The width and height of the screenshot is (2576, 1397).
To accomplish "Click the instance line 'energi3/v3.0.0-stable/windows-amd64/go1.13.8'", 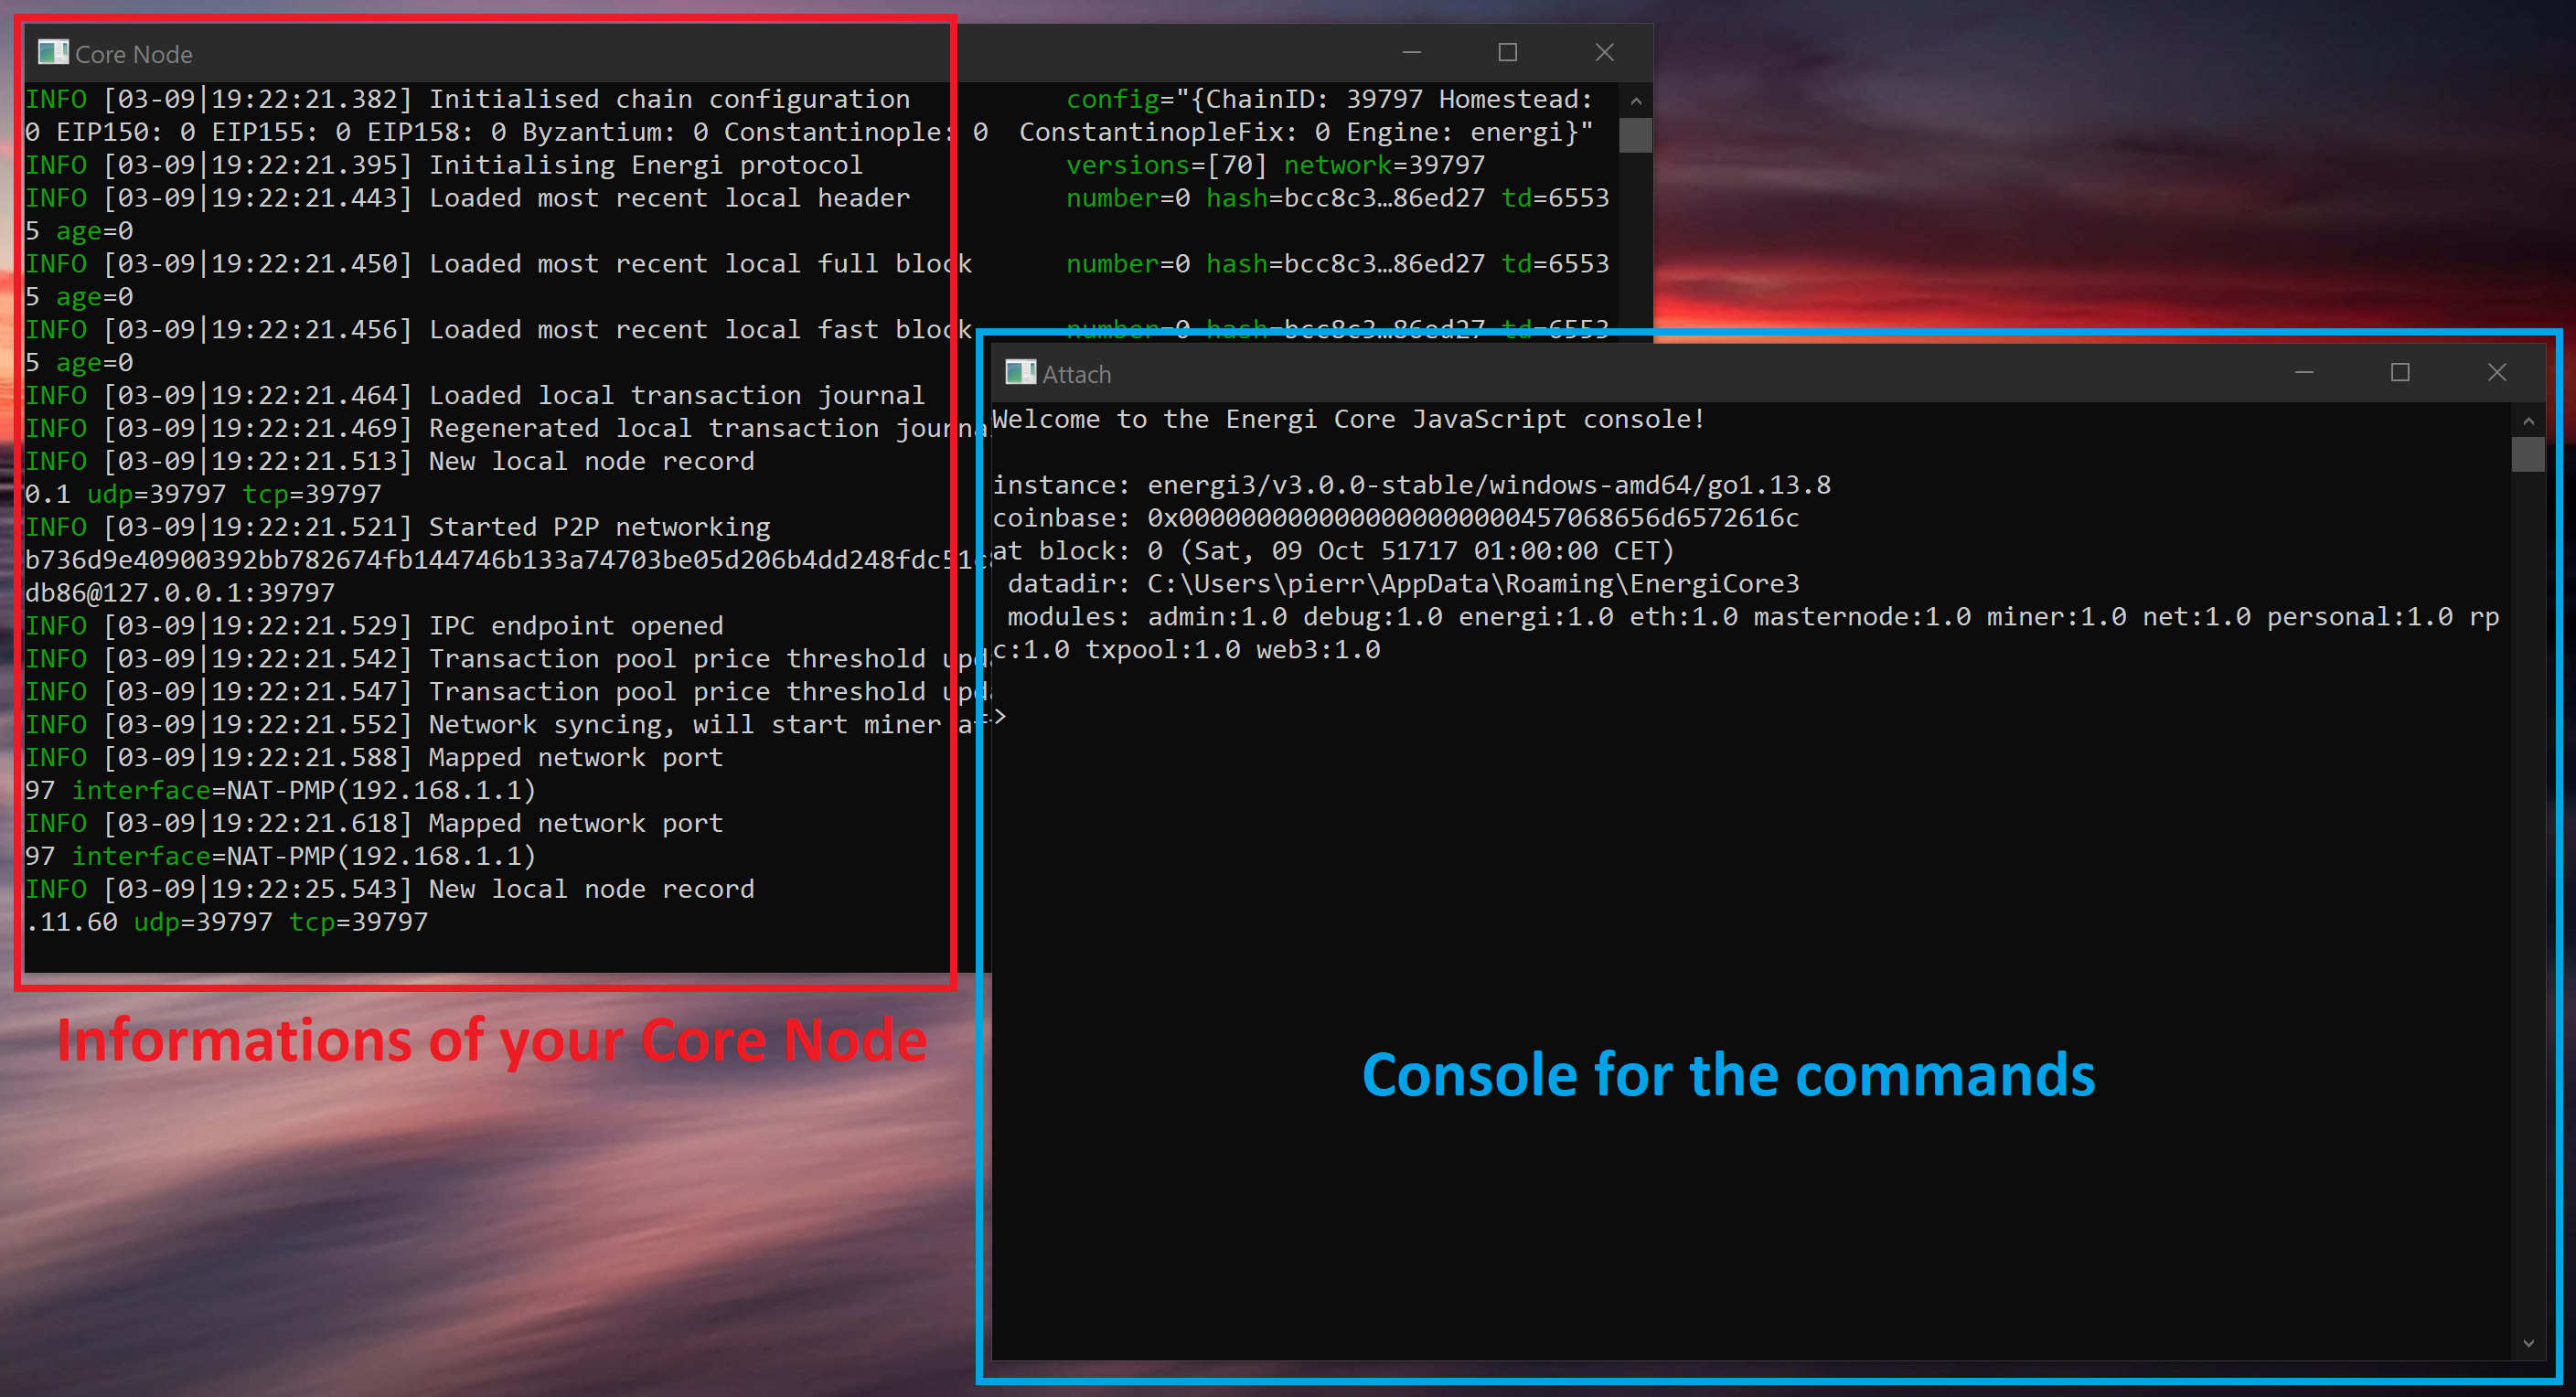I will [x=1489, y=485].
